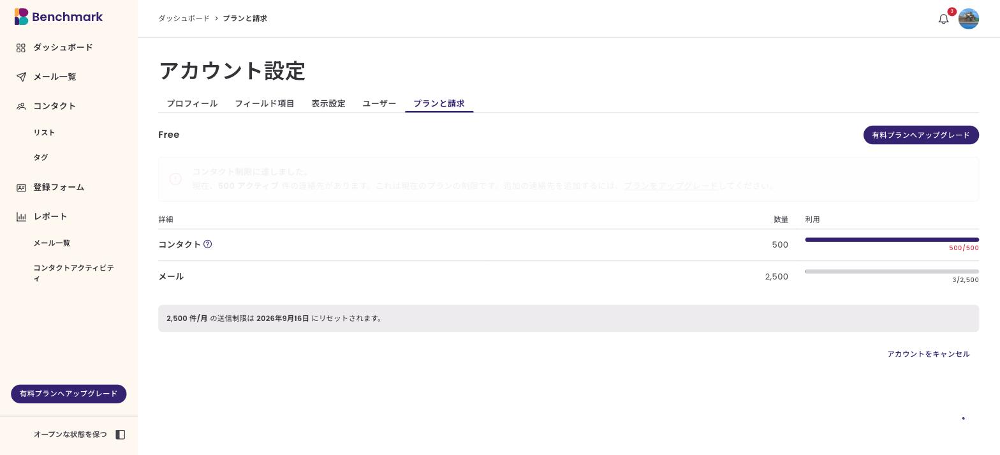Viewport: 1000px width, 455px height.
Task: Open the user avatar menu
Action: [969, 19]
